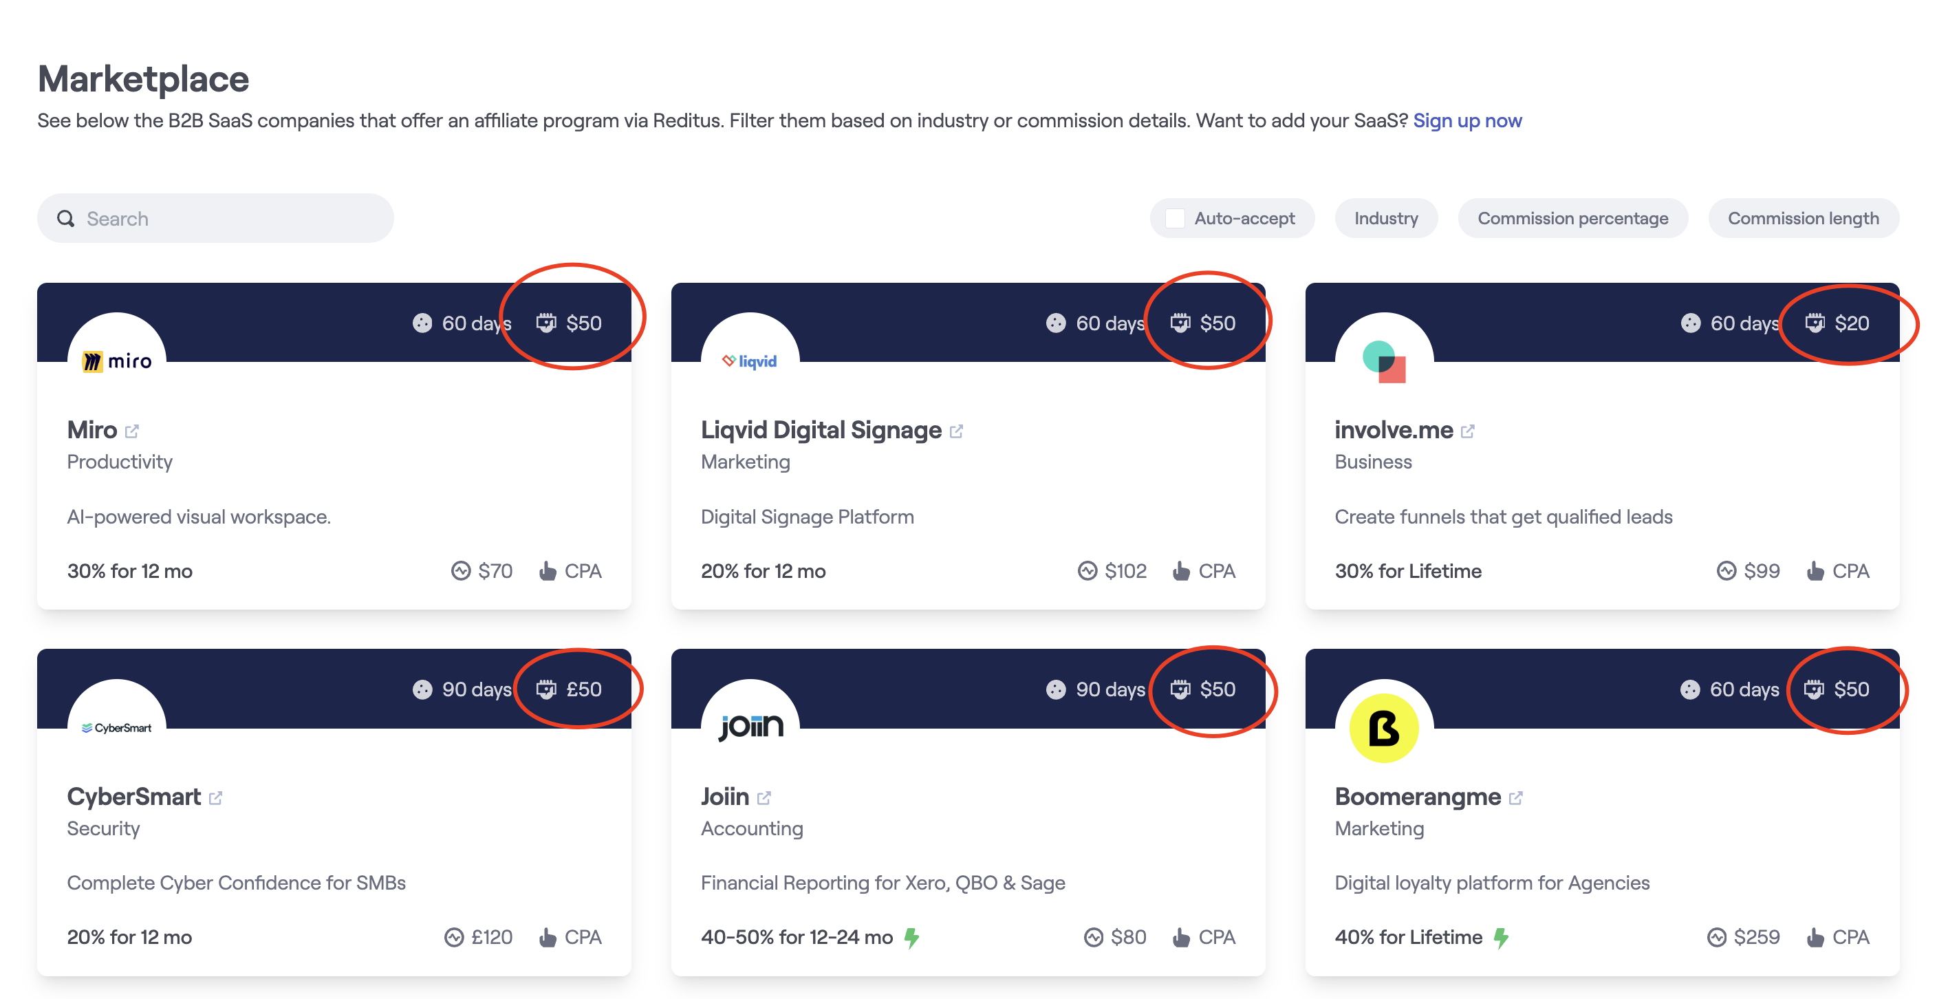1937x999 pixels.
Task: Select the Boomerangme yellow logo
Action: click(x=1385, y=727)
